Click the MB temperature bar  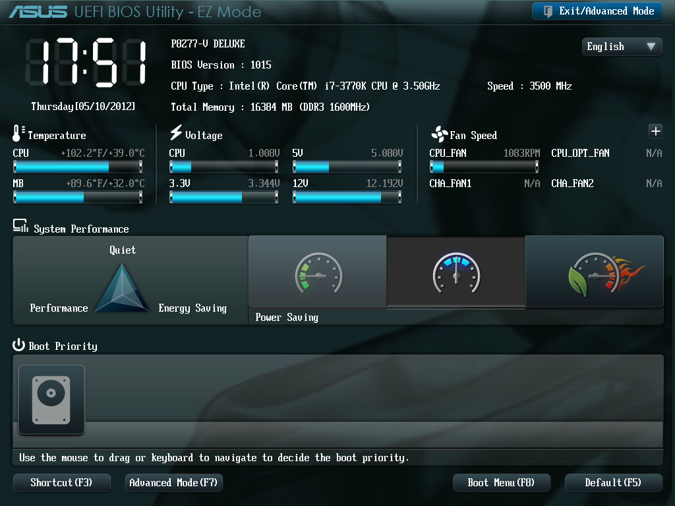coord(78,197)
